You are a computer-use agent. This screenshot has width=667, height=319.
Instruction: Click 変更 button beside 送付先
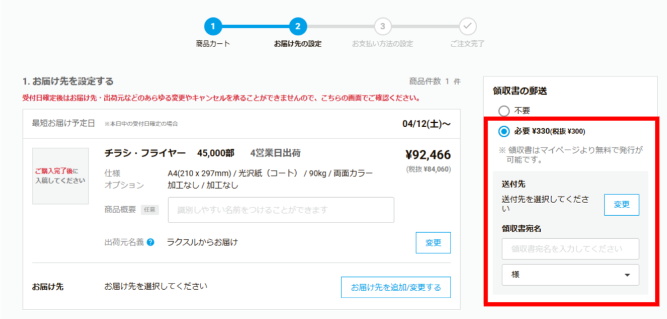click(x=621, y=205)
